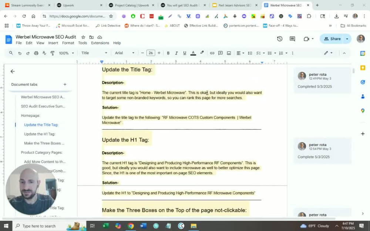Open the comment history panel
The height and width of the screenshot is (231, 370).
[292, 39]
